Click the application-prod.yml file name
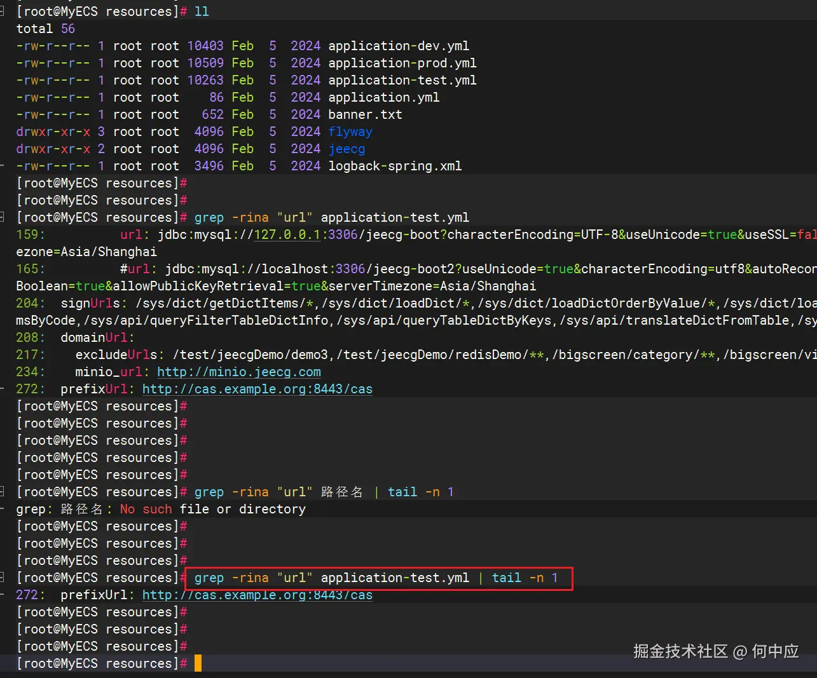This screenshot has height=678, width=817. click(x=402, y=63)
